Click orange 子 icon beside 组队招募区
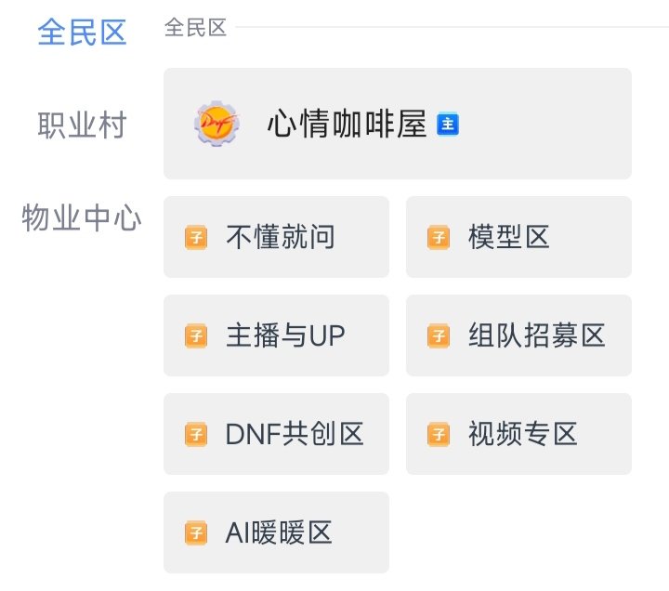669x591 pixels. point(439,335)
